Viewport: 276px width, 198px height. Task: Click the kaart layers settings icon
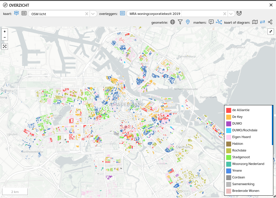pyautogui.click(x=16, y=13)
